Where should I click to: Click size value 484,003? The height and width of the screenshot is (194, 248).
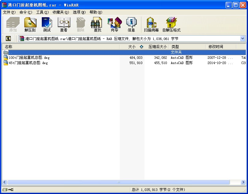pos(136,58)
